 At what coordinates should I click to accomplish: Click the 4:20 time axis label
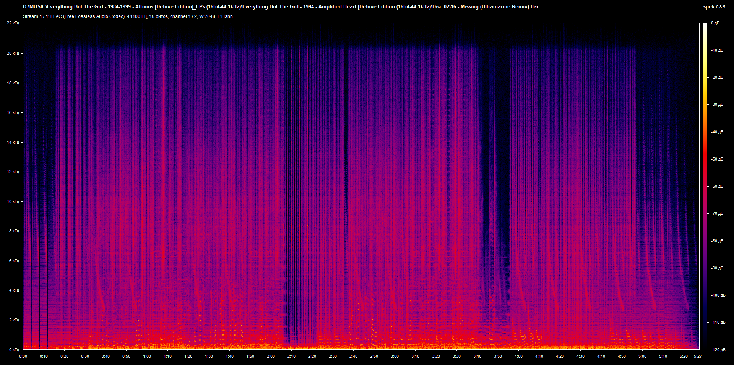point(560,357)
